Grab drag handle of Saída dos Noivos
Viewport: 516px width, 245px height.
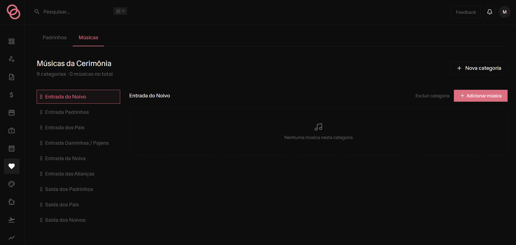(x=41, y=220)
